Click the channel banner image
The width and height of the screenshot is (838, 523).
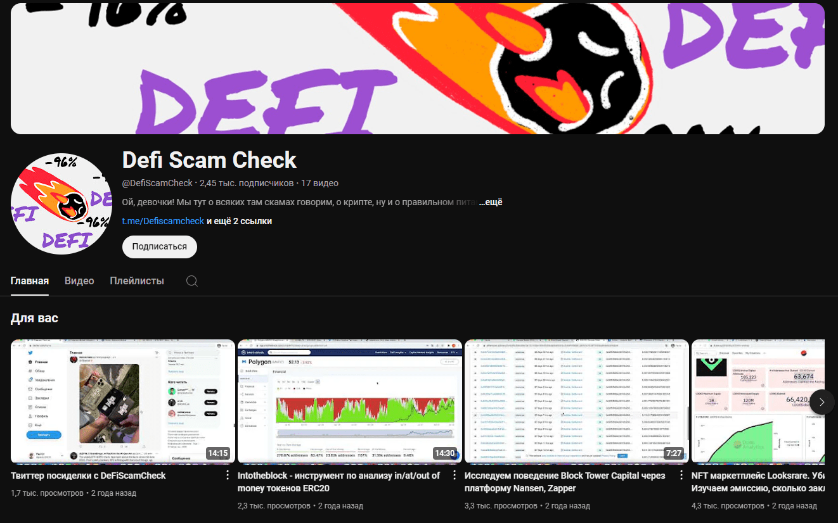coord(418,68)
